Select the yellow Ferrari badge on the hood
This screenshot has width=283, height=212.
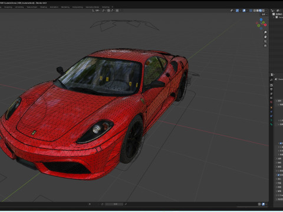(x=34, y=132)
